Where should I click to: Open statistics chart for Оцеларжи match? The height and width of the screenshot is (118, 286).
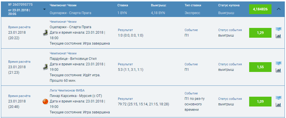[278, 36]
